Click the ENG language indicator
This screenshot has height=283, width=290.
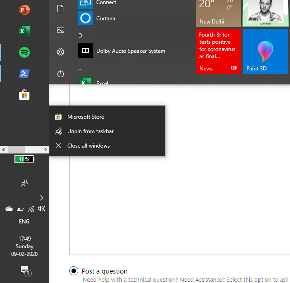pyautogui.click(x=24, y=221)
